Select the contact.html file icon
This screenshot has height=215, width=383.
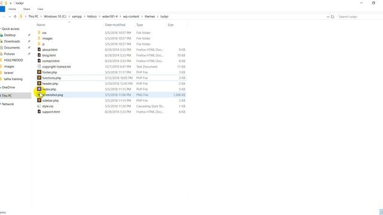(39, 61)
